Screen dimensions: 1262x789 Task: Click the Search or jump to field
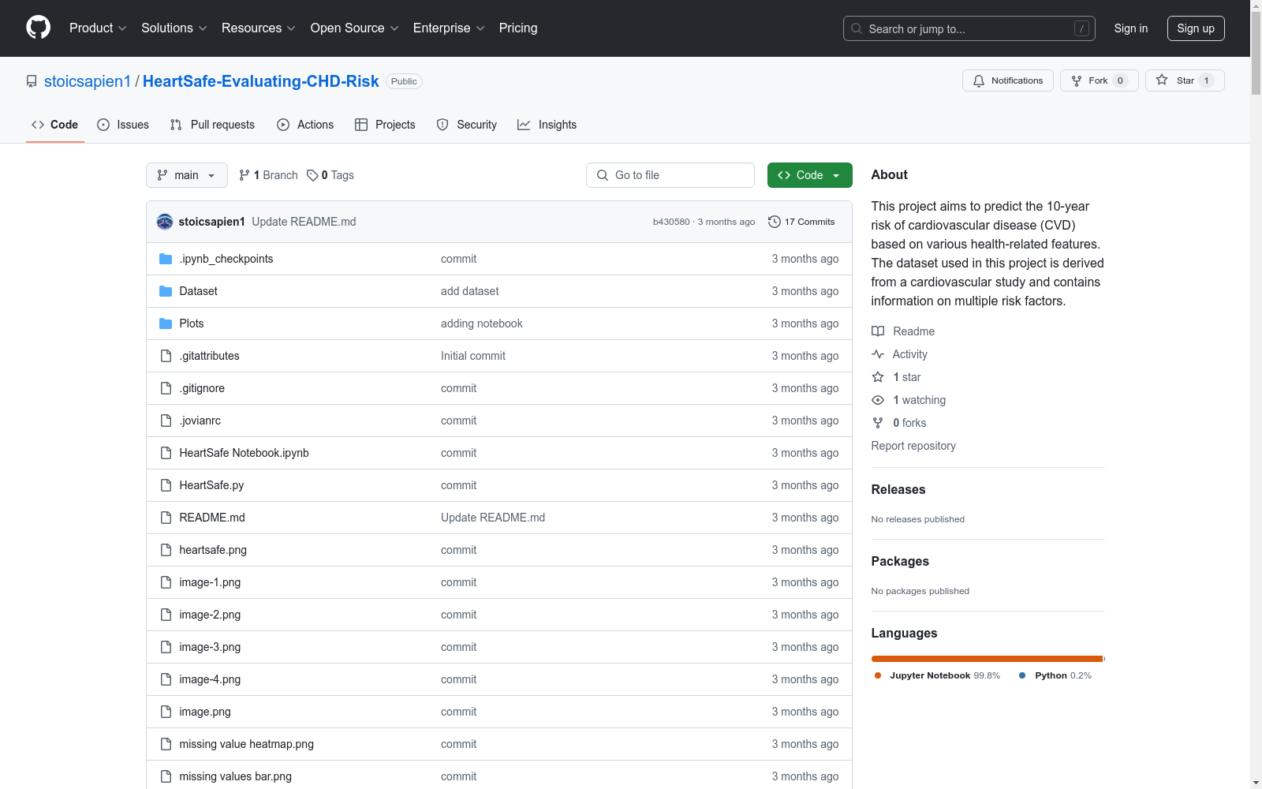pos(969,28)
